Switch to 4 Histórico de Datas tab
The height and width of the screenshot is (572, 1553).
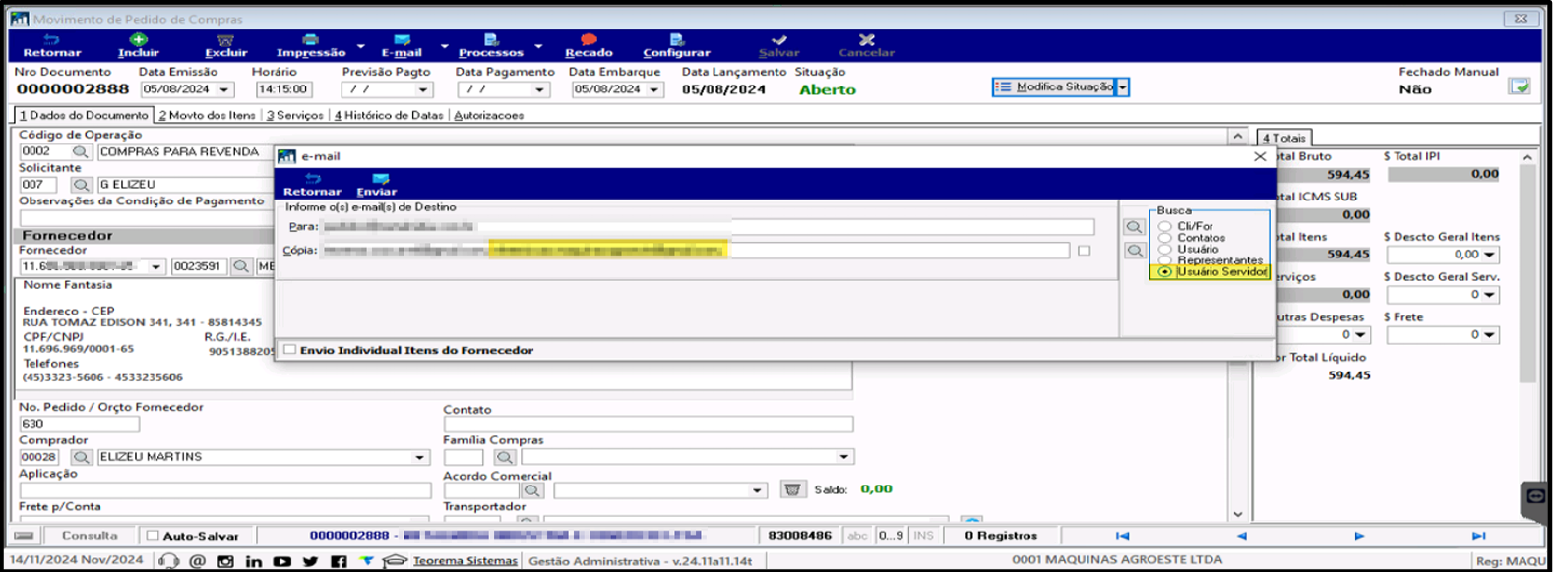(389, 115)
